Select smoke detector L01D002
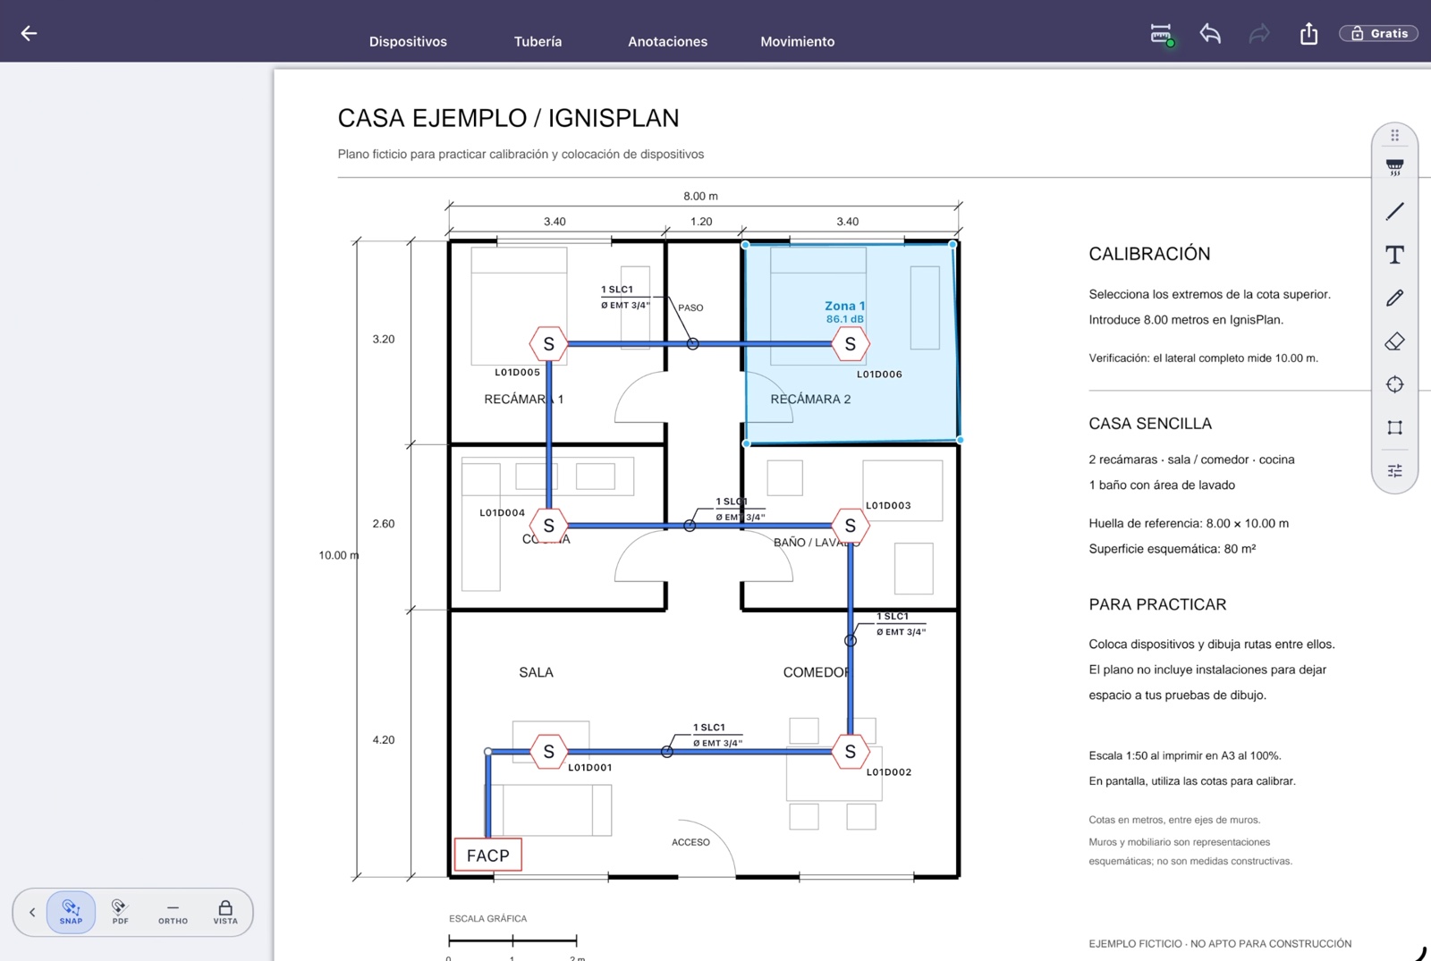The height and width of the screenshot is (961, 1431). [850, 752]
